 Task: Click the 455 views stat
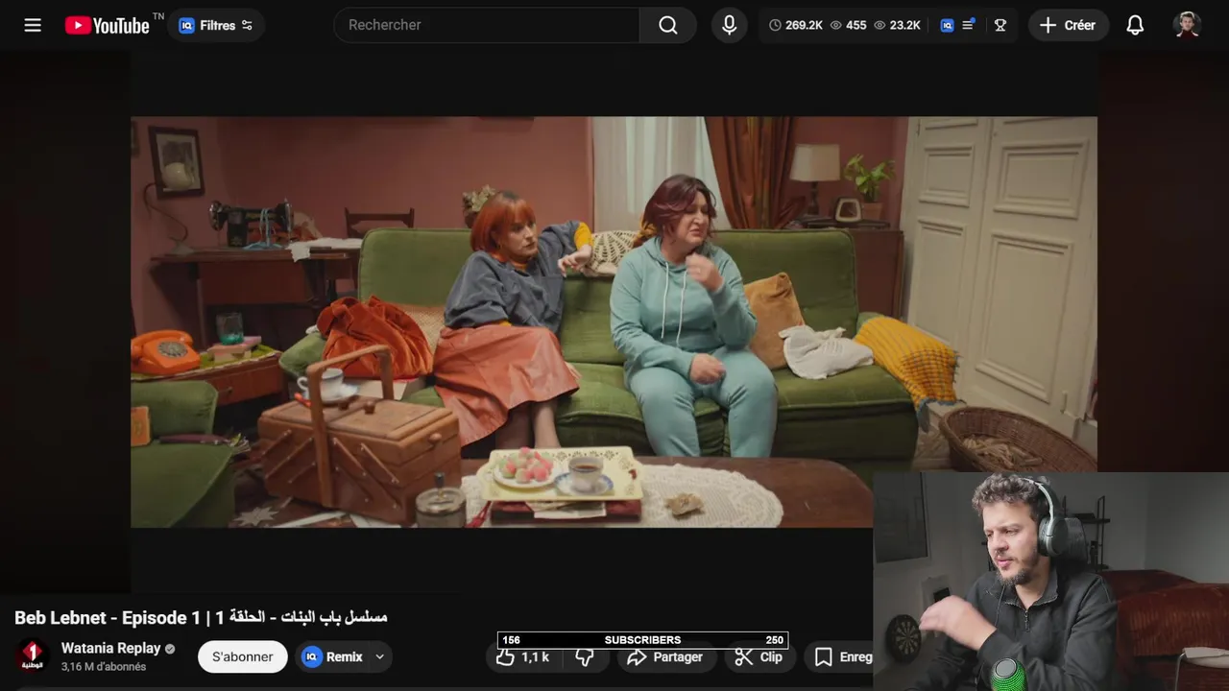click(x=848, y=25)
